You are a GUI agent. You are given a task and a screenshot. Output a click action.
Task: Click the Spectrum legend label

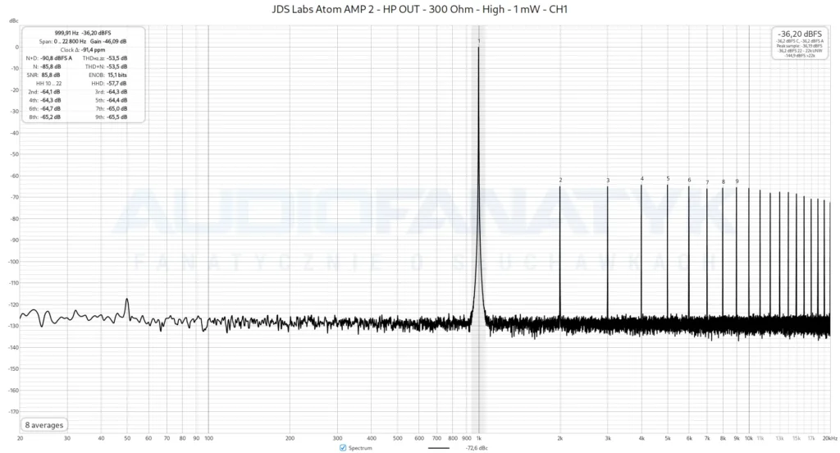[x=360, y=447]
